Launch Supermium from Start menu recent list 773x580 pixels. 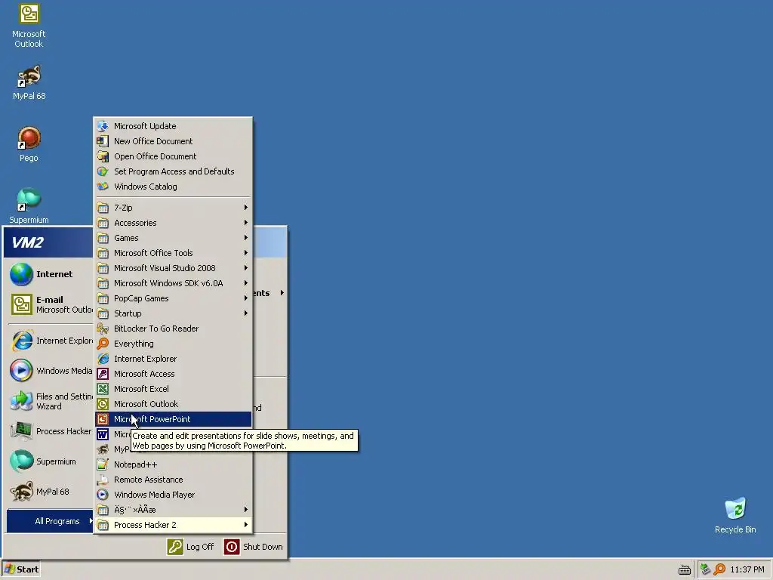[50, 461]
